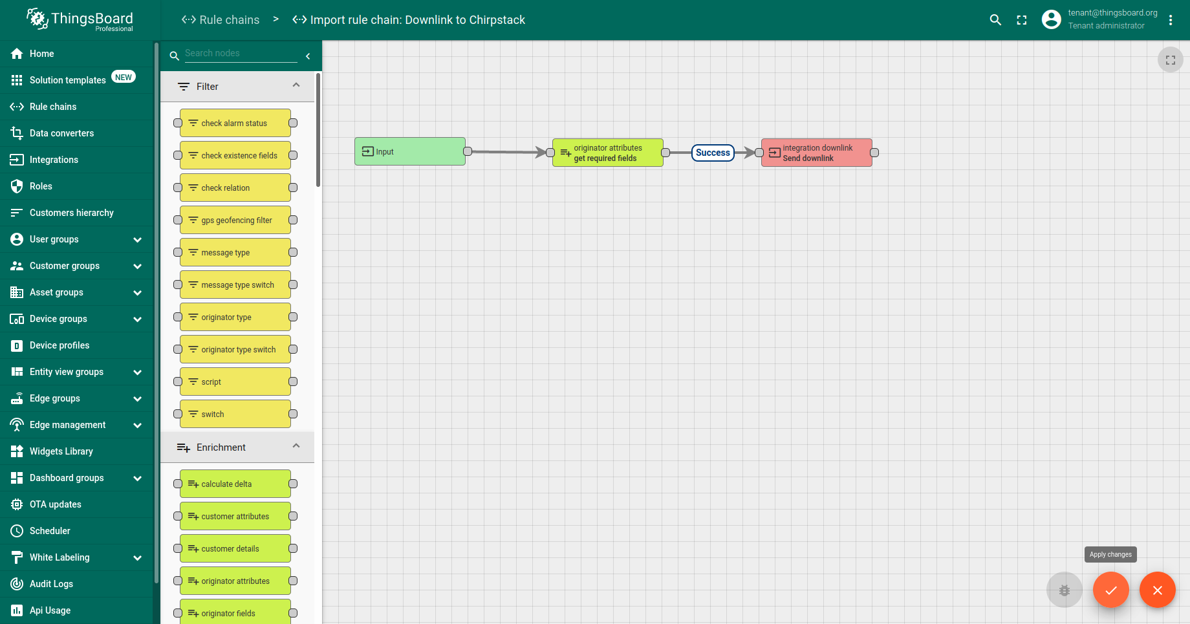Click the Solution templates grid icon

pyautogui.click(x=17, y=80)
